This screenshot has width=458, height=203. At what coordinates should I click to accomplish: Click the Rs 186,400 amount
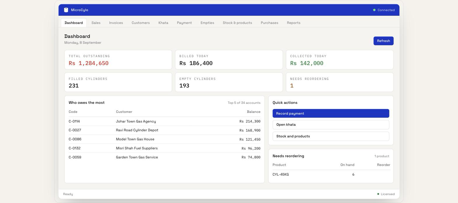pyautogui.click(x=196, y=63)
